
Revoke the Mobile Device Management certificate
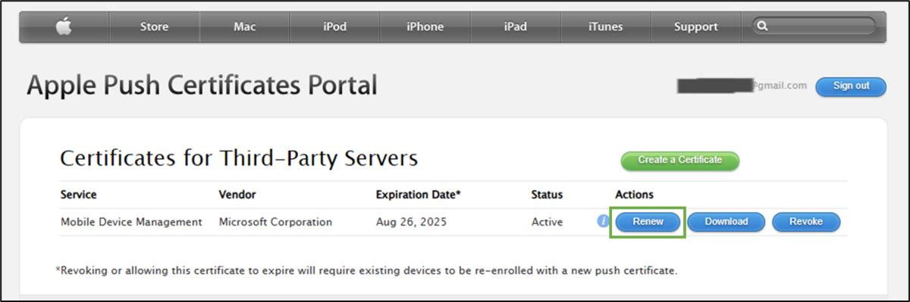(x=807, y=222)
